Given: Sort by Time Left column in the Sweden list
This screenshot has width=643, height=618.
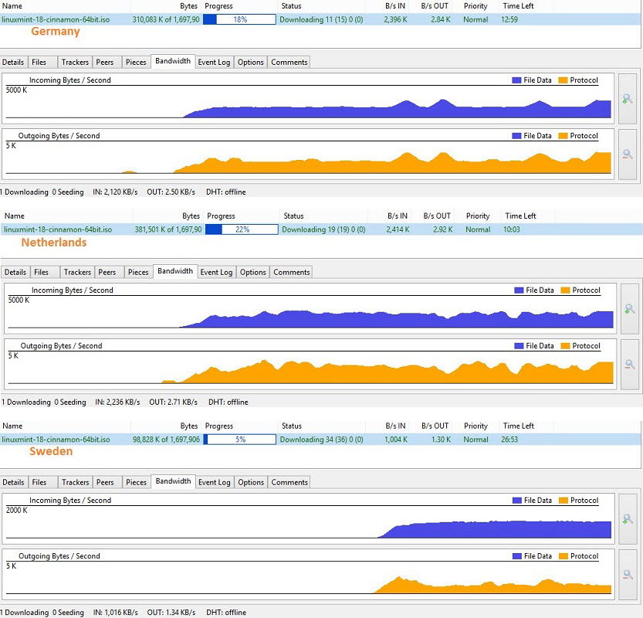Looking at the screenshot, I should tap(519, 426).
